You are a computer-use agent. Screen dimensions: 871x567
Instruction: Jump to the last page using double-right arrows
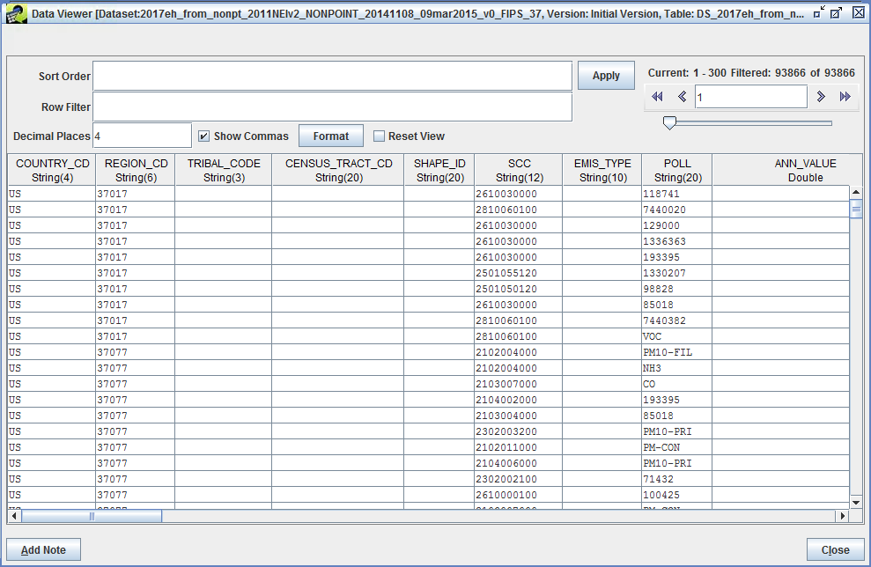tap(845, 96)
